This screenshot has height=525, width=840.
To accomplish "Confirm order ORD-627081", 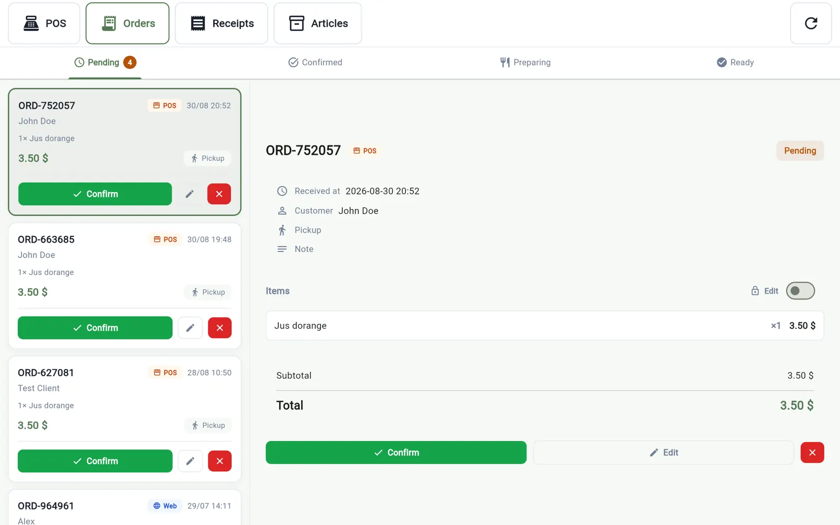I will pyautogui.click(x=95, y=461).
